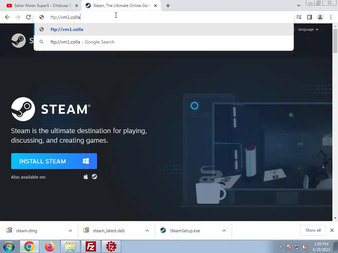
Task: Launch Firefox from the taskbar
Action: [x=50, y=246]
